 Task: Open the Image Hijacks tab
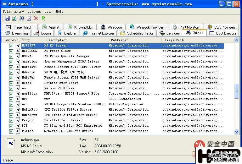20,27
